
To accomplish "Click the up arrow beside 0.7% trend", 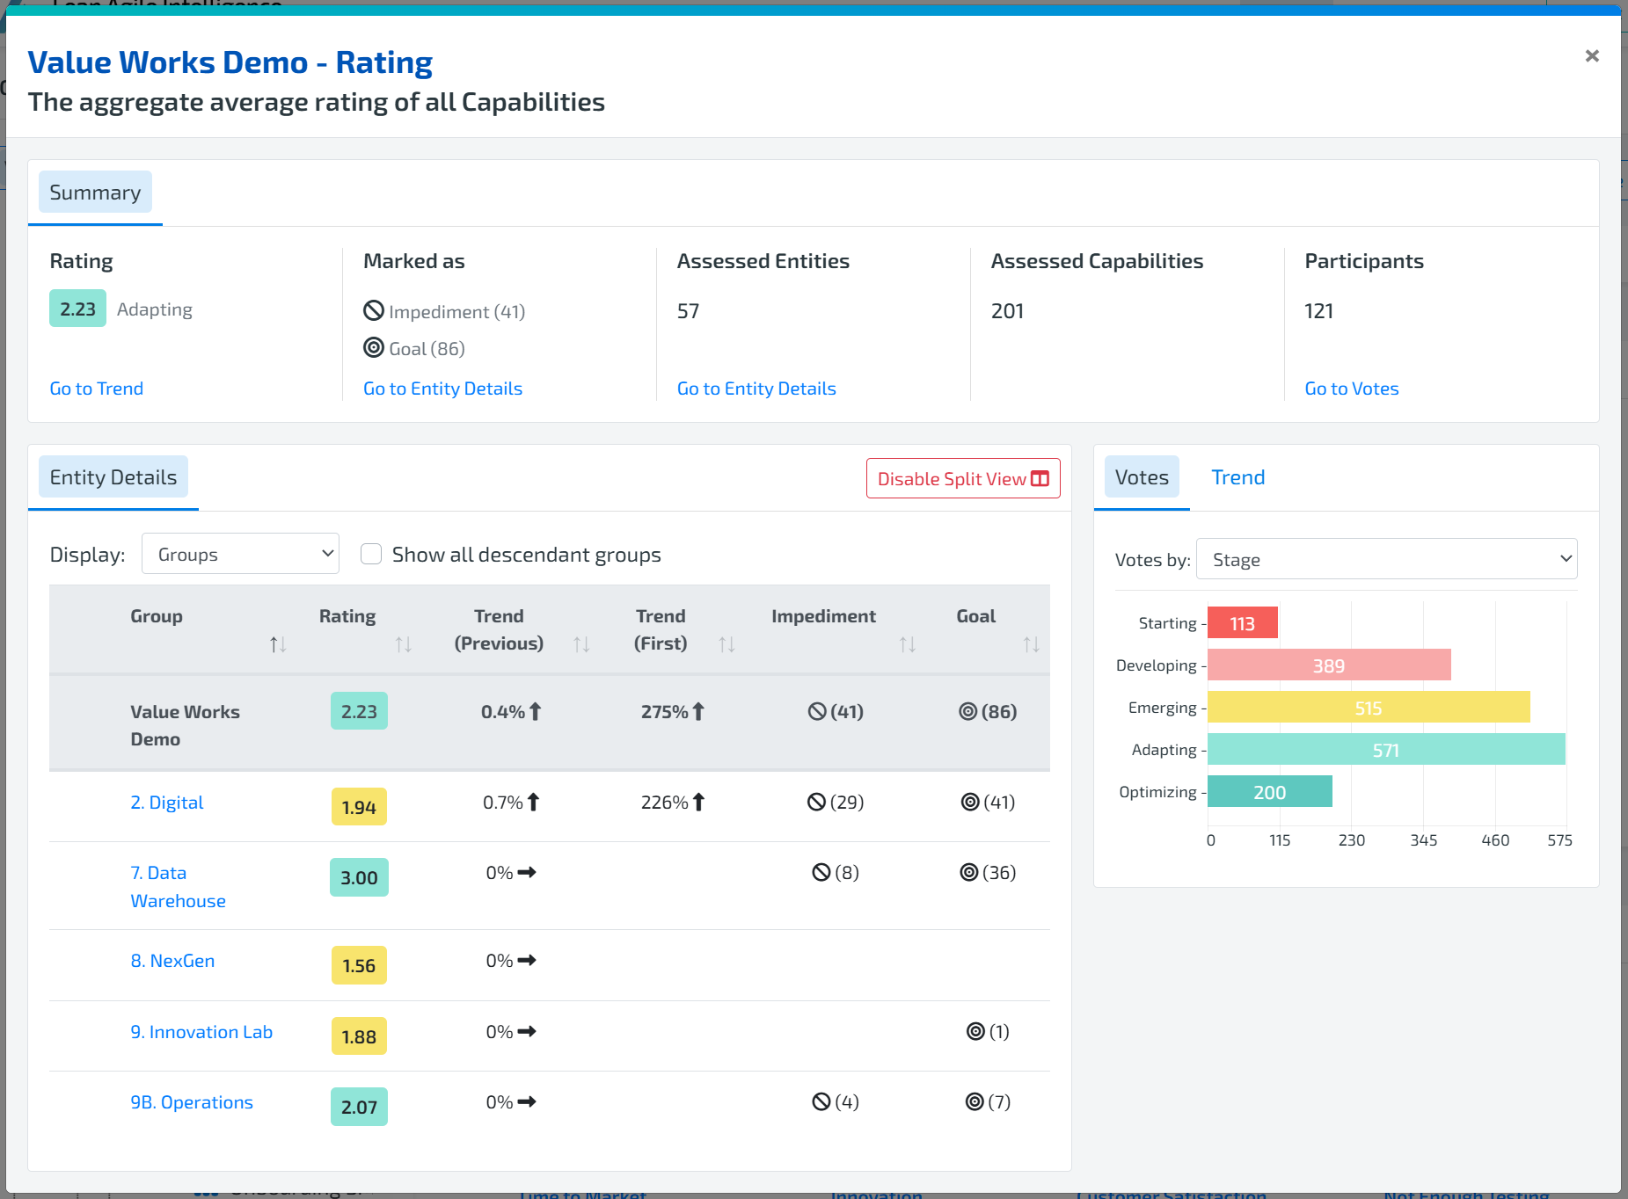I will (533, 802).
